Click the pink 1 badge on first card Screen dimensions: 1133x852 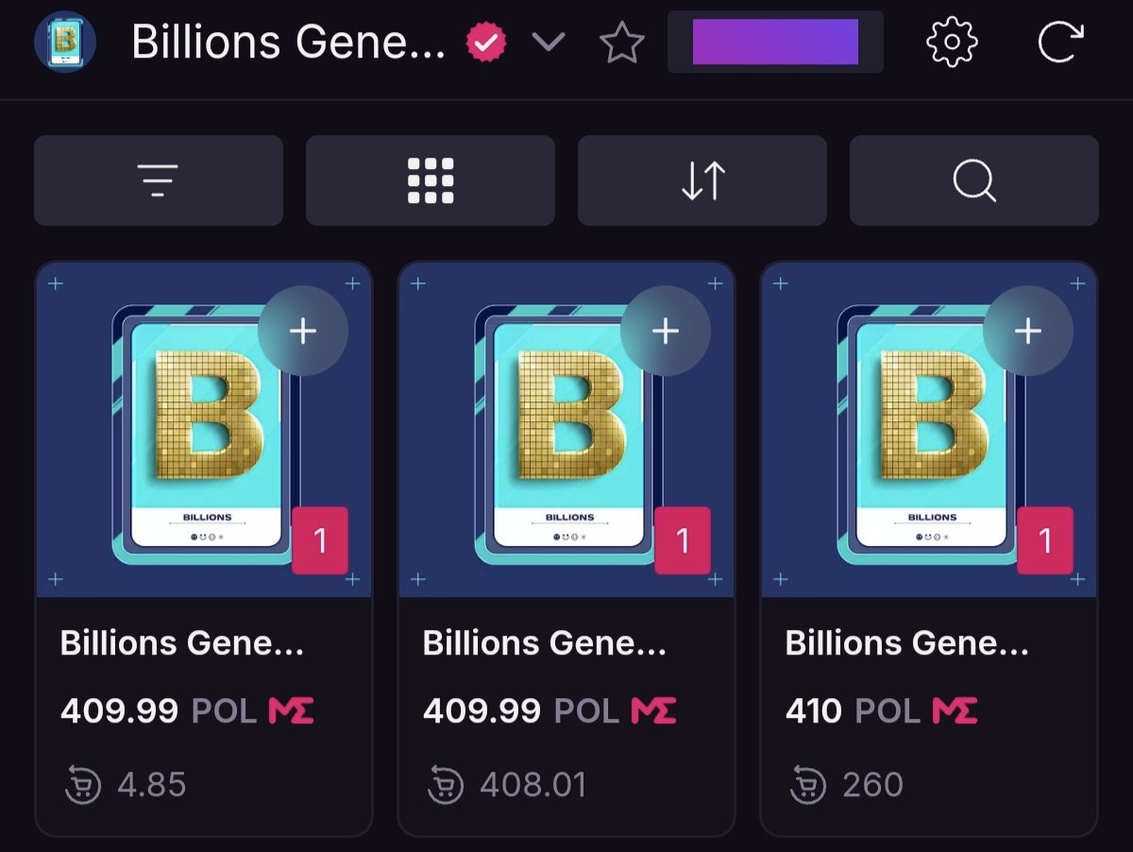[320, 540]
